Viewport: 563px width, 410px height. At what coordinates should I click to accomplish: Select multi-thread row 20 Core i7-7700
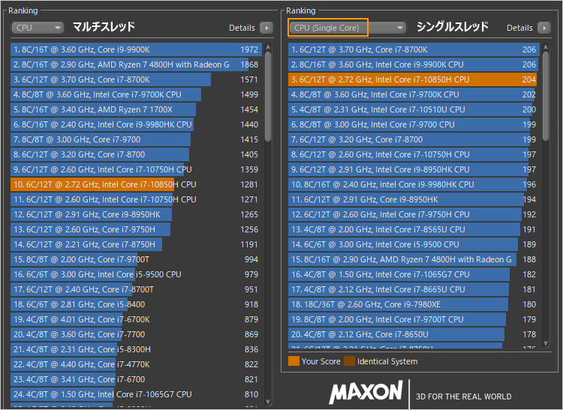137,334
